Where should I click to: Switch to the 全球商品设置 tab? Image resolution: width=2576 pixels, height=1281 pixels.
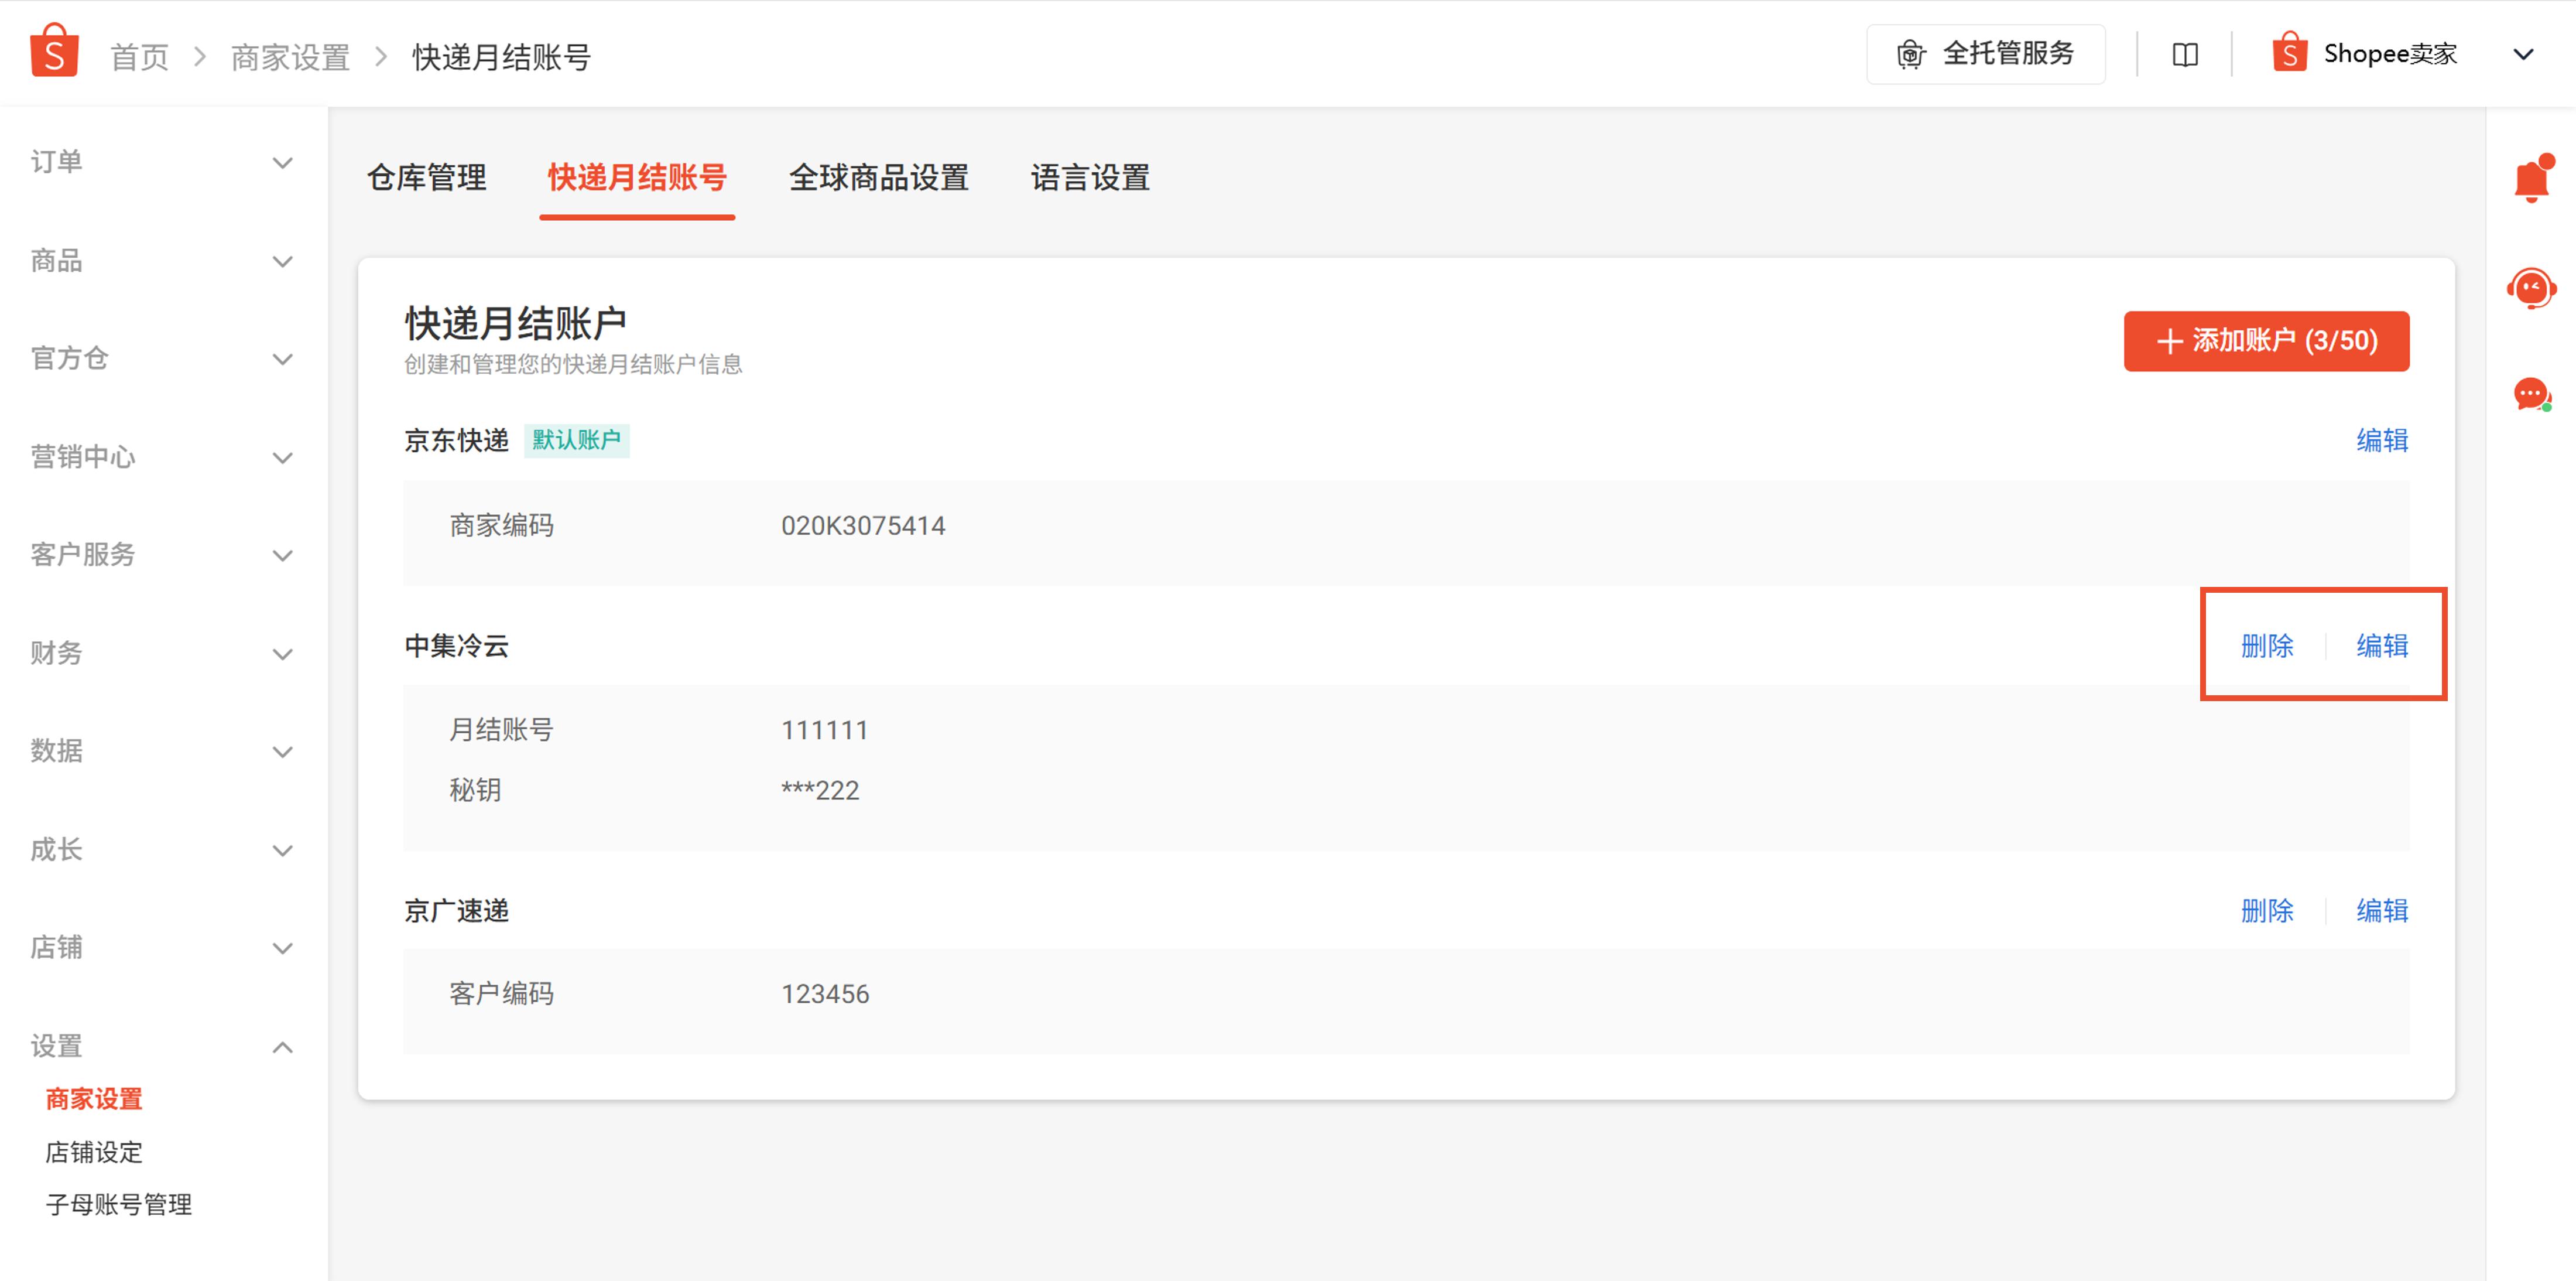click(x=879, y=178)
